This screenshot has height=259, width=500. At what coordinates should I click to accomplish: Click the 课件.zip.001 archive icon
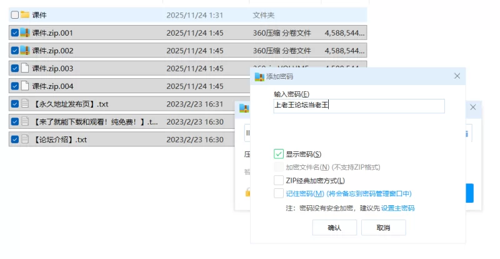(25, 33)
